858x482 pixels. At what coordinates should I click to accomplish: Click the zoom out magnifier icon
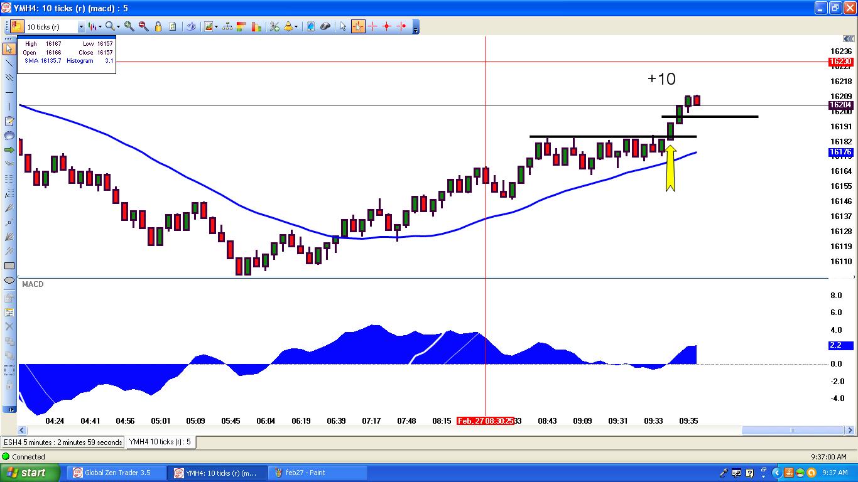coord(143,26)
